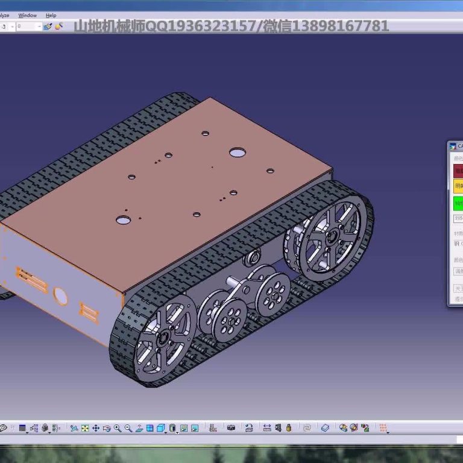Select the Normal View icon
This screenshot has width=463, height=463.
[139, 428]
